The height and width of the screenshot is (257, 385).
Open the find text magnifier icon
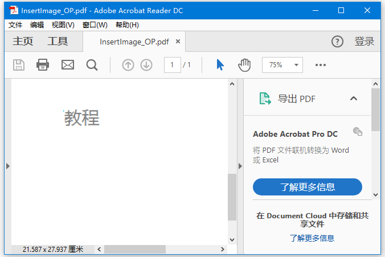(x=92, y=65)
